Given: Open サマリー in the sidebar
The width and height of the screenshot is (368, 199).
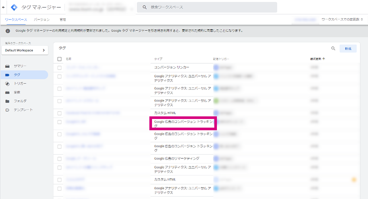Looking at the screenshot, I should click(x=20, y=66).
